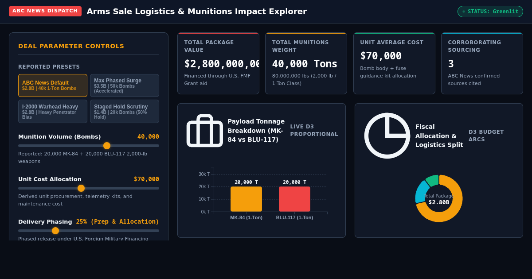Viewport: 532px width, 279px height.
Task: Click the DEAL PARAMETER CONTROLS heading
Action: (x=71, y=46)
